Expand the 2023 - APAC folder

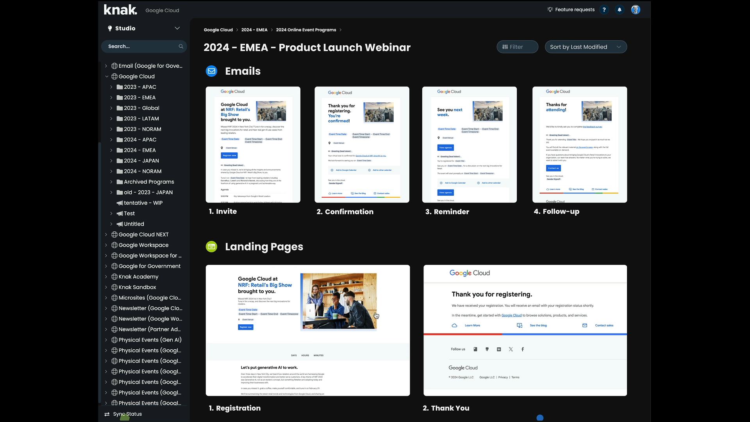[111, 87]
